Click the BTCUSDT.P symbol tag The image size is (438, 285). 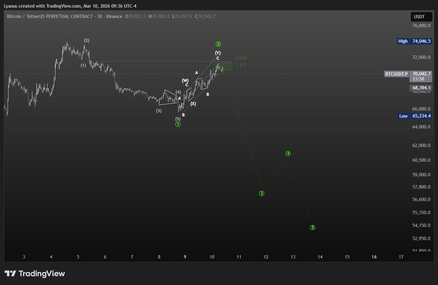pyautogui.click(x=396, y=74)
